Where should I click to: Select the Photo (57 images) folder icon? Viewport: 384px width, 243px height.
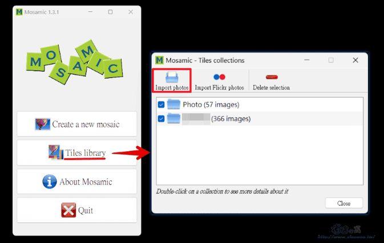(x=173, y=104)
